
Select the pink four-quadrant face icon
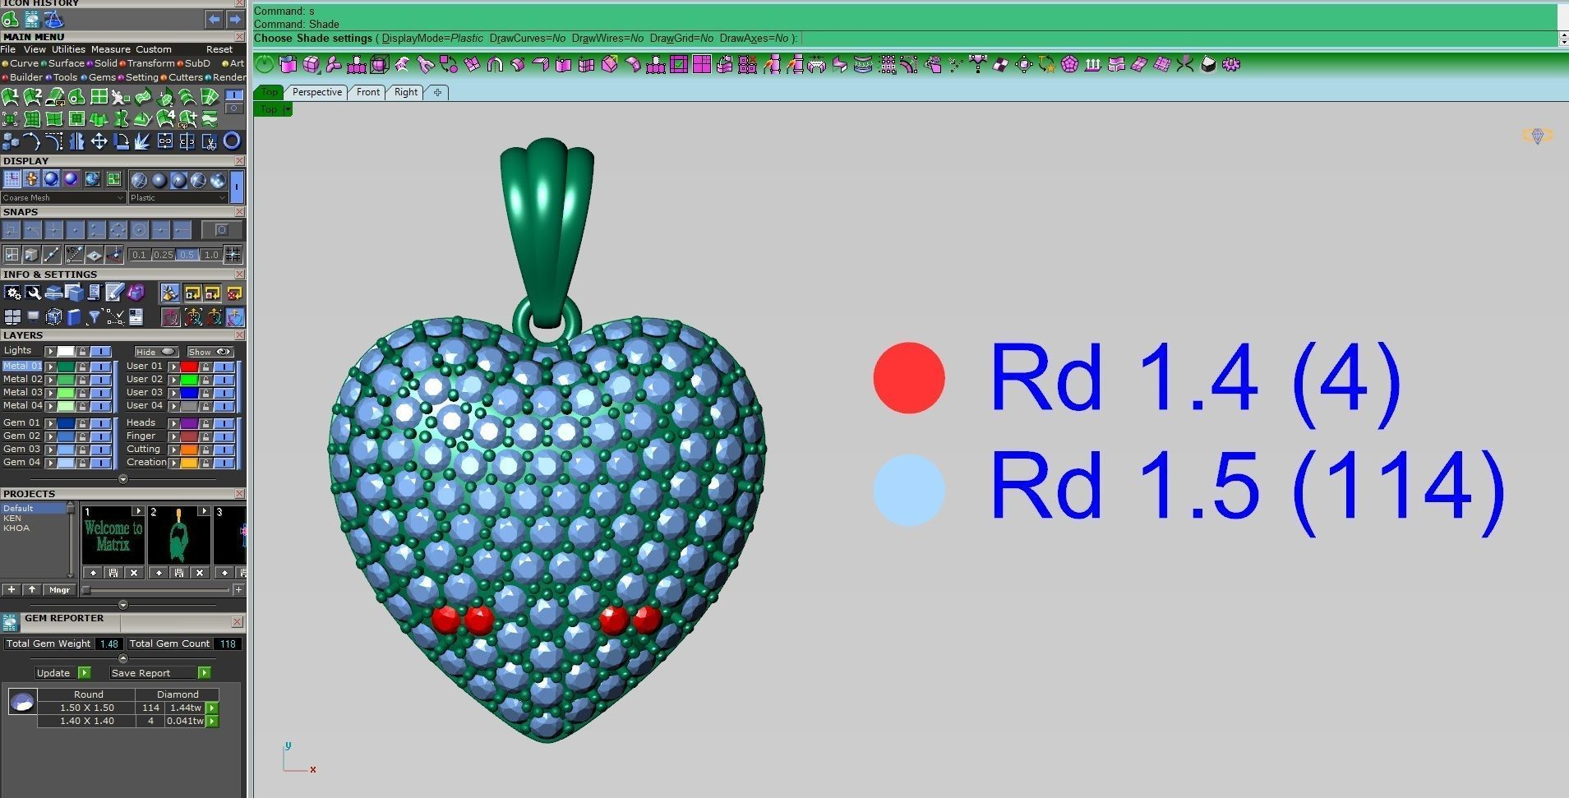tap(701, 64)
